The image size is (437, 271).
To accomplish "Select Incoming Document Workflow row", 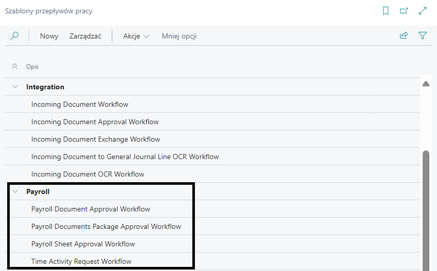I will coord(80,105).
